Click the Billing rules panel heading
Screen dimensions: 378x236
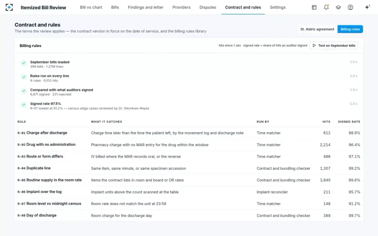click(x=31, y=46)
